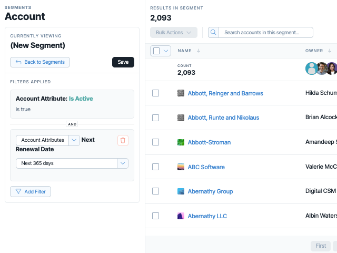Click the ABC Software logo icon
The height and width of the screenshot is (253, 337).
tap(181, 167)
